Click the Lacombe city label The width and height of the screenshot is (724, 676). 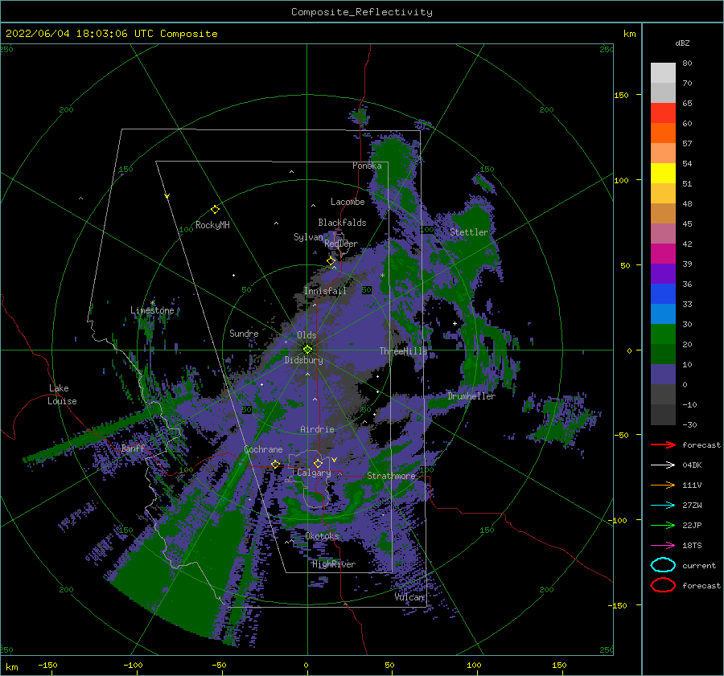pos(348,202)
